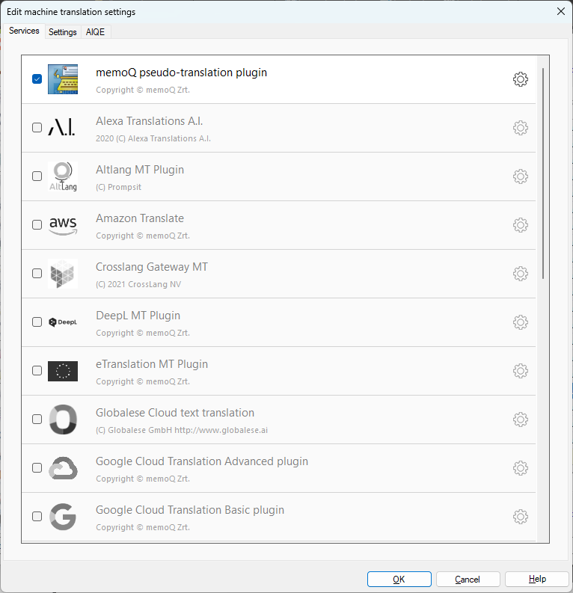Image resolution: width=573 pixels, height=593 pixels.
Task: Open settings gear for Crosslang Gateway MT
Action: click(521, 274)
